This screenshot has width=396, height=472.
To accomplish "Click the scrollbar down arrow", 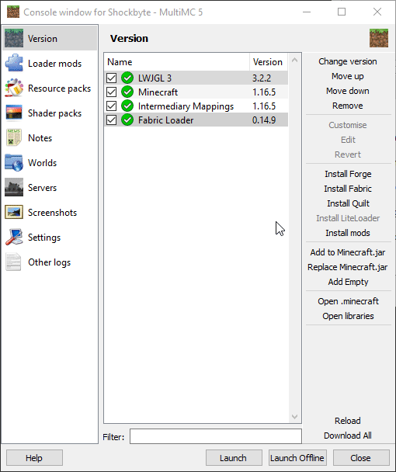I will tap(295, 417).
